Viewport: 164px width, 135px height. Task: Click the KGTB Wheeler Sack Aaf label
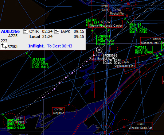coord(140,126)
